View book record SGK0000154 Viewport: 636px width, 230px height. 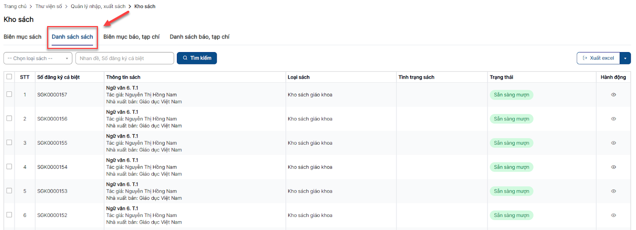[x=613, y=167]
